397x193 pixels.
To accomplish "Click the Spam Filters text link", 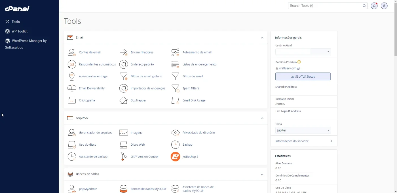I will [191, 88].
